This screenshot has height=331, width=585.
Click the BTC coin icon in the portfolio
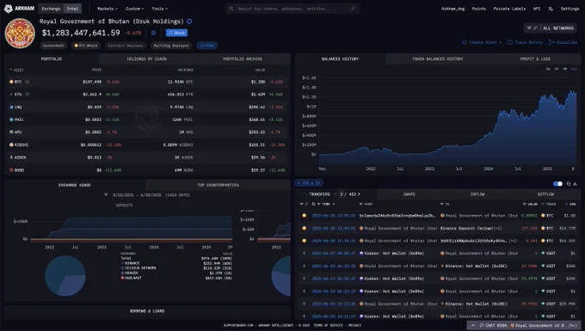[x=11, y=82]
